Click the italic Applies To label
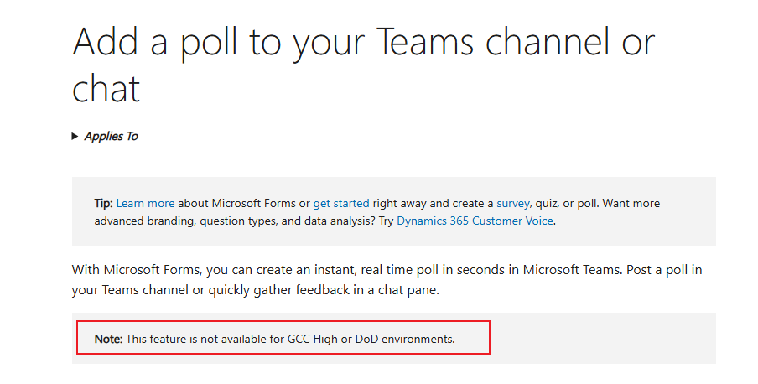The height and width of the screenshot is (384, 758). click(x=112, y=137)
